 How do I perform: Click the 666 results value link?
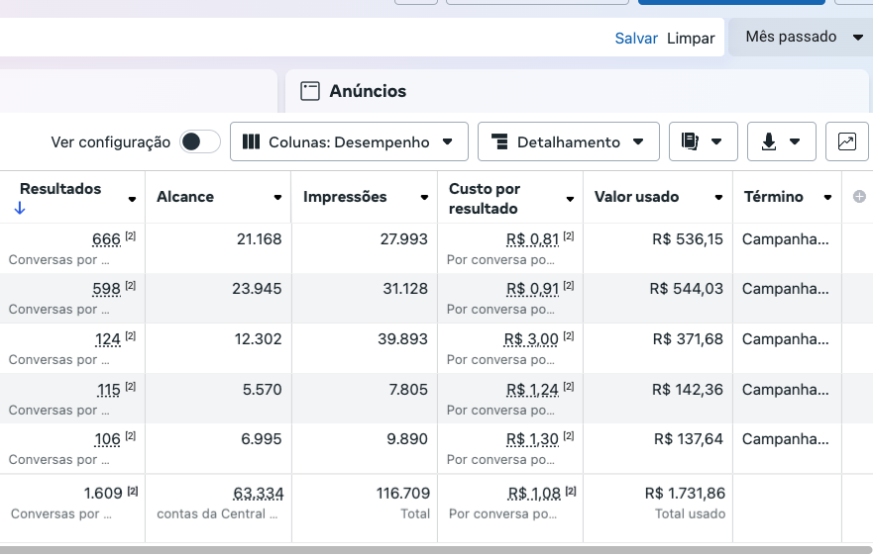[x=105, y=238]
